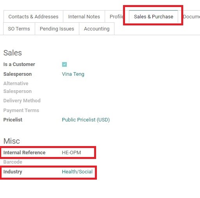Click the Barcode field label
This screenshot has height=198, width=200.
[x=13, y=162]
